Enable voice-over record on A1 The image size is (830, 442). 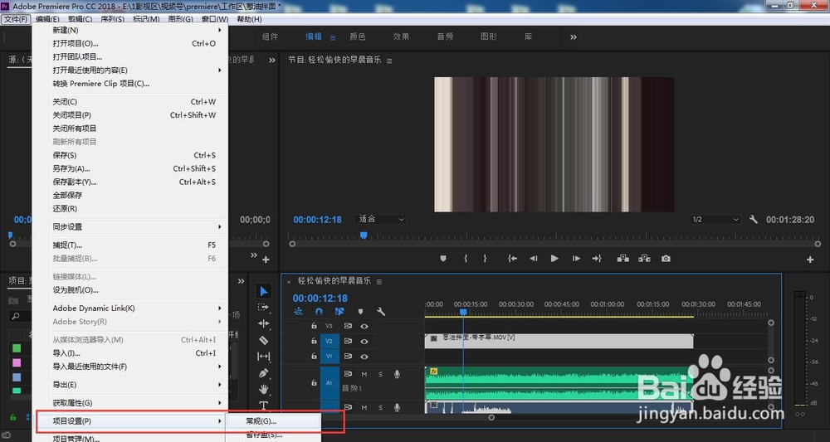point(397,374)
